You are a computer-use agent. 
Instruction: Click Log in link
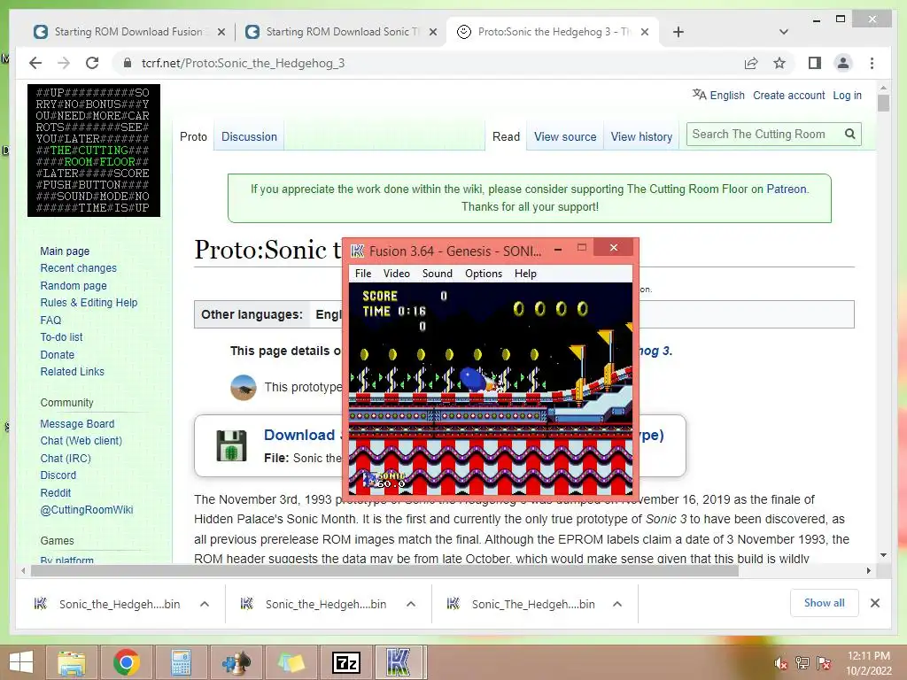pyautogui.click(x=847, y=96)
